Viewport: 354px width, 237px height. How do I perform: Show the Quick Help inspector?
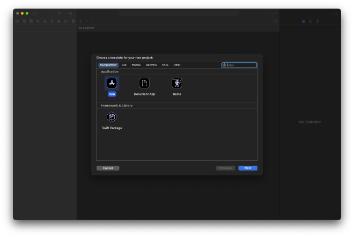(318, 21)
